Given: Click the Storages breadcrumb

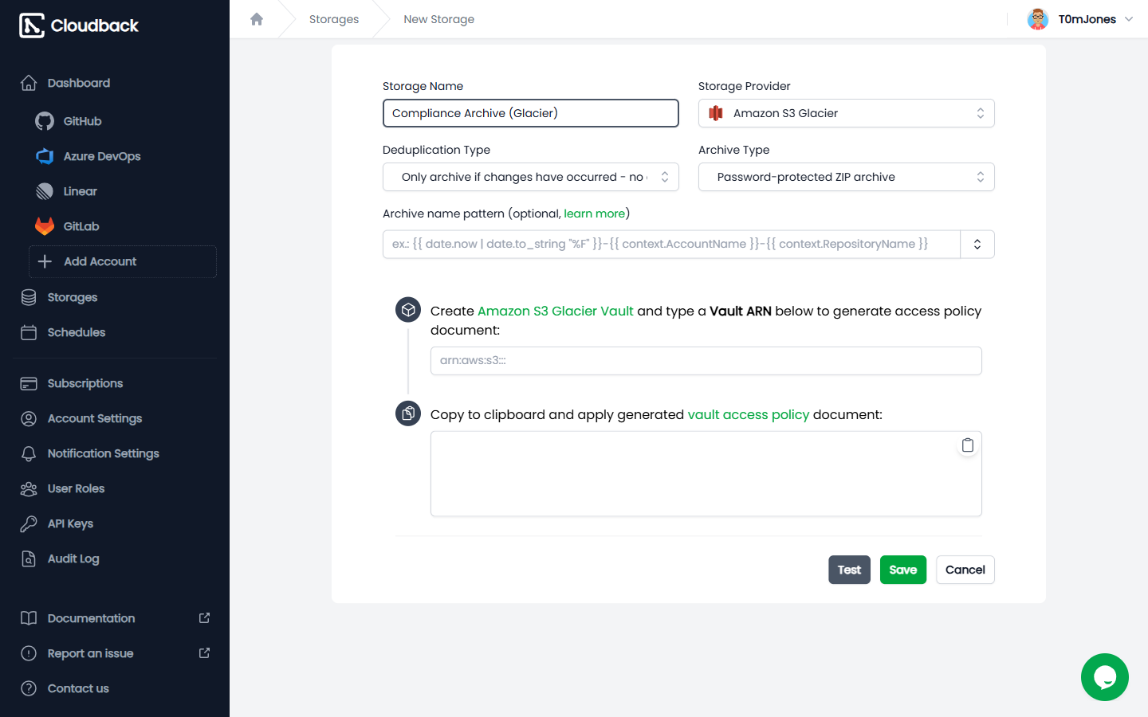Looking at the screenshot, I should click(334, 19).
